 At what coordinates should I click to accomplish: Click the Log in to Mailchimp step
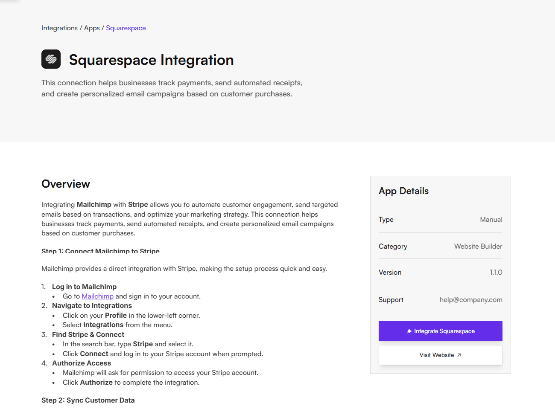[x=84, y=287]
